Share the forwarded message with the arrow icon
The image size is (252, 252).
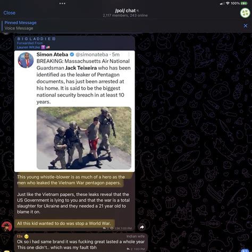142,227
